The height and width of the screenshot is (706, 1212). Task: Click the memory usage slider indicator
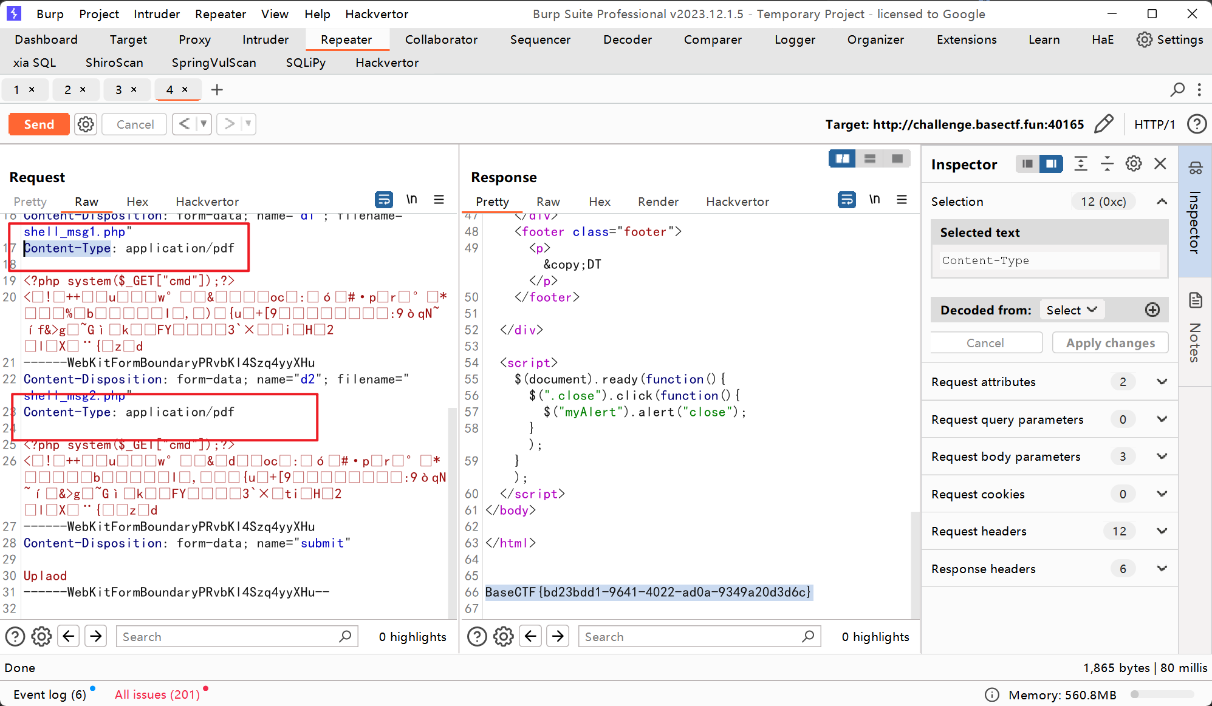[x=1162, y=694]
